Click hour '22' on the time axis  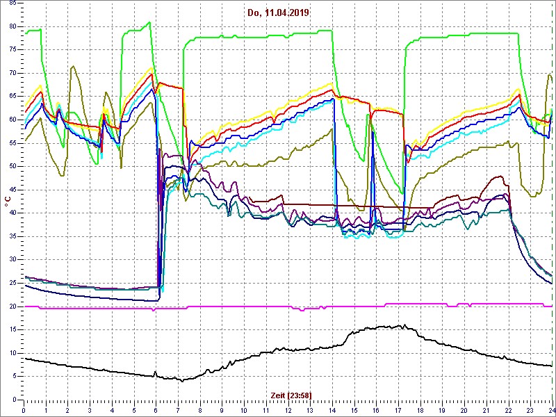point(509,409)
